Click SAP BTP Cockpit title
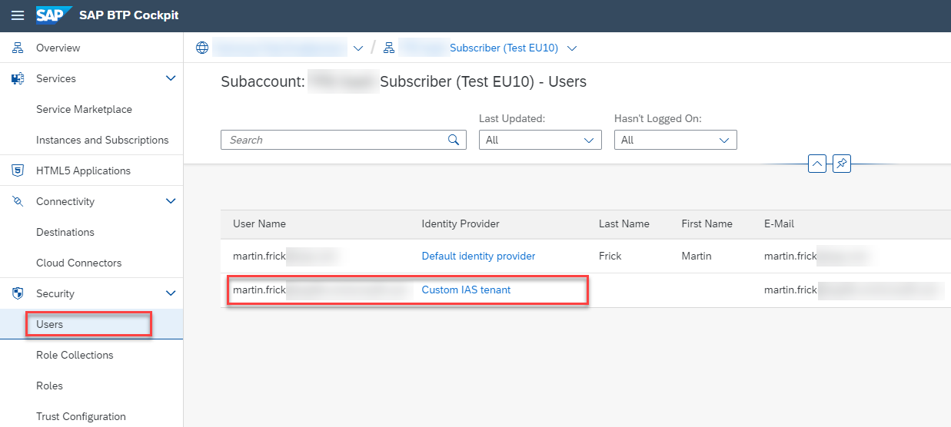Screen dimensions: 951x427 pyautogui.click(x=129, y=15)
